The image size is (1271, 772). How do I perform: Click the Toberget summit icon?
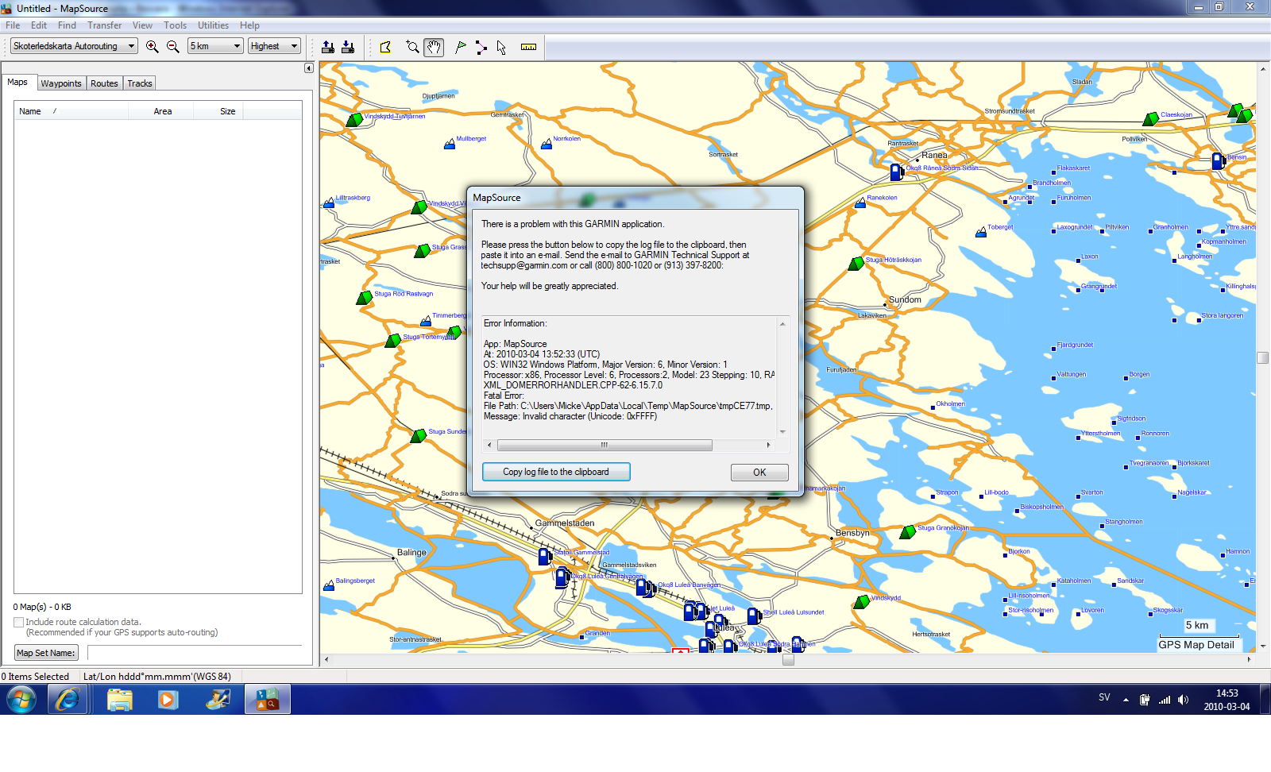[x=981, y=232]
